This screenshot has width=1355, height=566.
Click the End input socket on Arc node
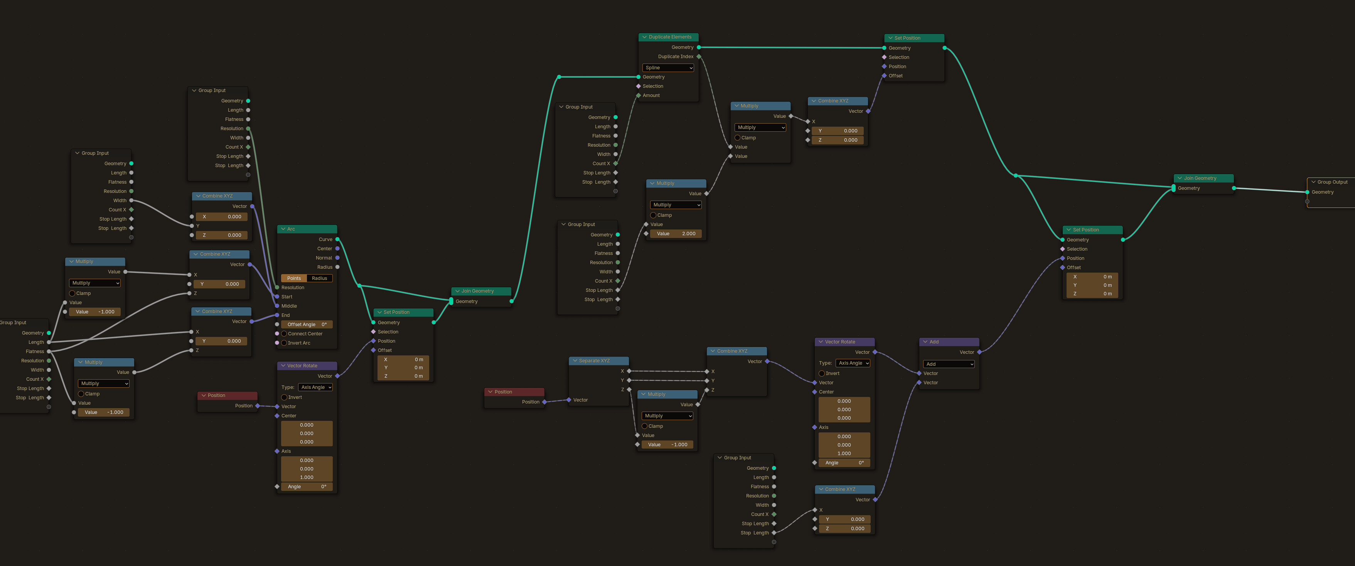point(277,316)
